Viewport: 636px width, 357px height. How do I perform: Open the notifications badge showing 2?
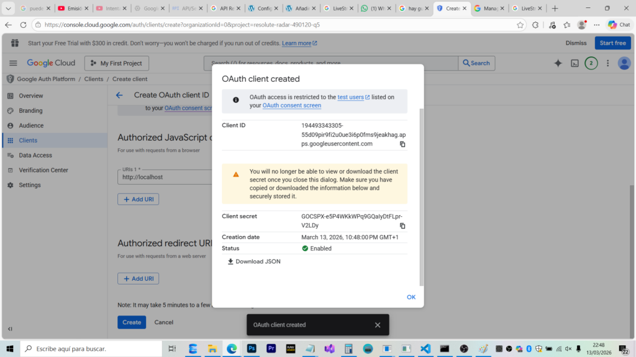click(591, 63)
